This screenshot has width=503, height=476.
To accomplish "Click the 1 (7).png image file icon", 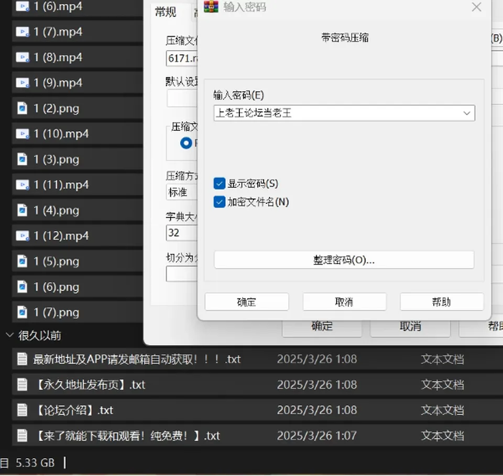I will 22,312.
